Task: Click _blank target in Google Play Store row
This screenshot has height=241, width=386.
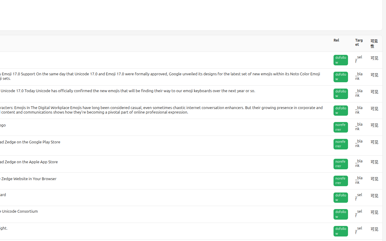Action: (359, 143)
